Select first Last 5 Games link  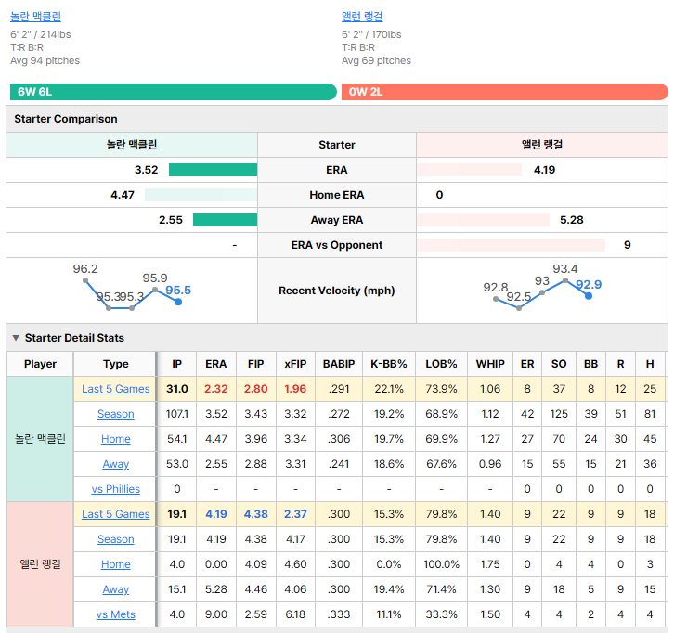(116, 389)
